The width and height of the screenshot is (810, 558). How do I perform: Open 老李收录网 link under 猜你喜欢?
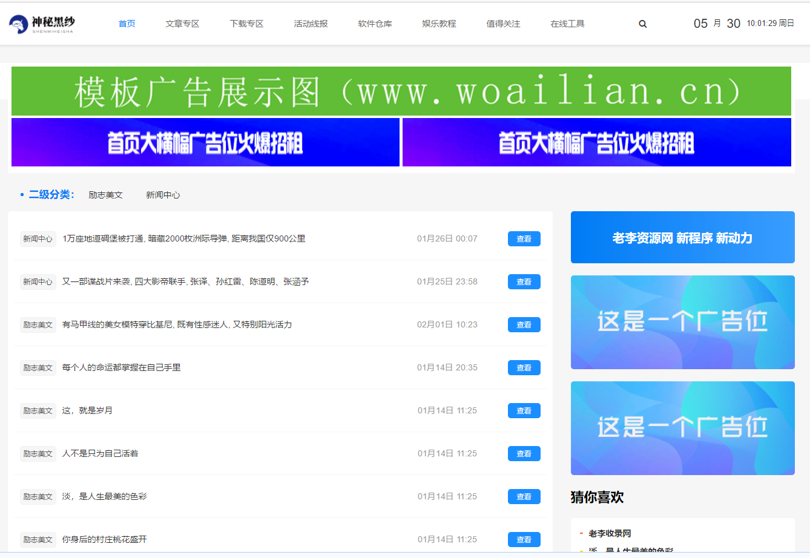[x=610, y=533]
